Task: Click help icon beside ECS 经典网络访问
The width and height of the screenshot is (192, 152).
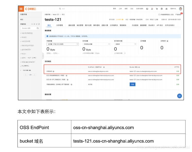Action: click(x=67, y=75)
